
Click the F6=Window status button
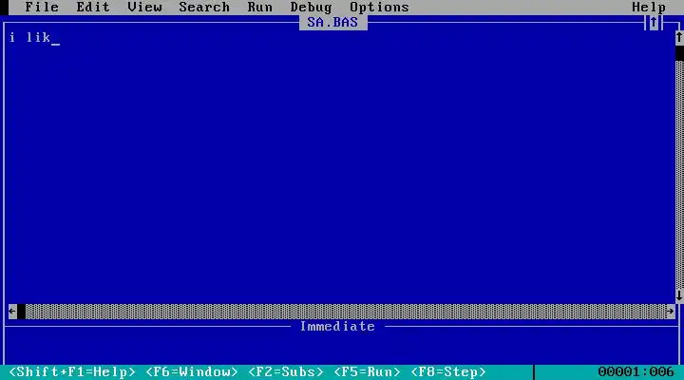[x=192, y=372]
